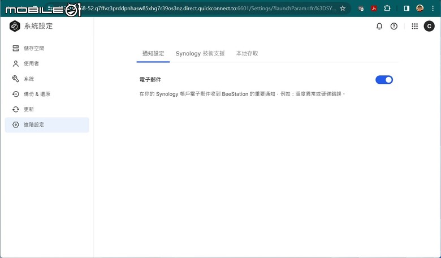The width and height of the screenshot is (441, 258).
Task: Click the system wrench icon
Action: tap(16, 79)
